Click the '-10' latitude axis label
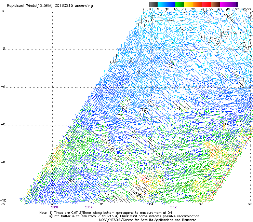 point(3,200)
